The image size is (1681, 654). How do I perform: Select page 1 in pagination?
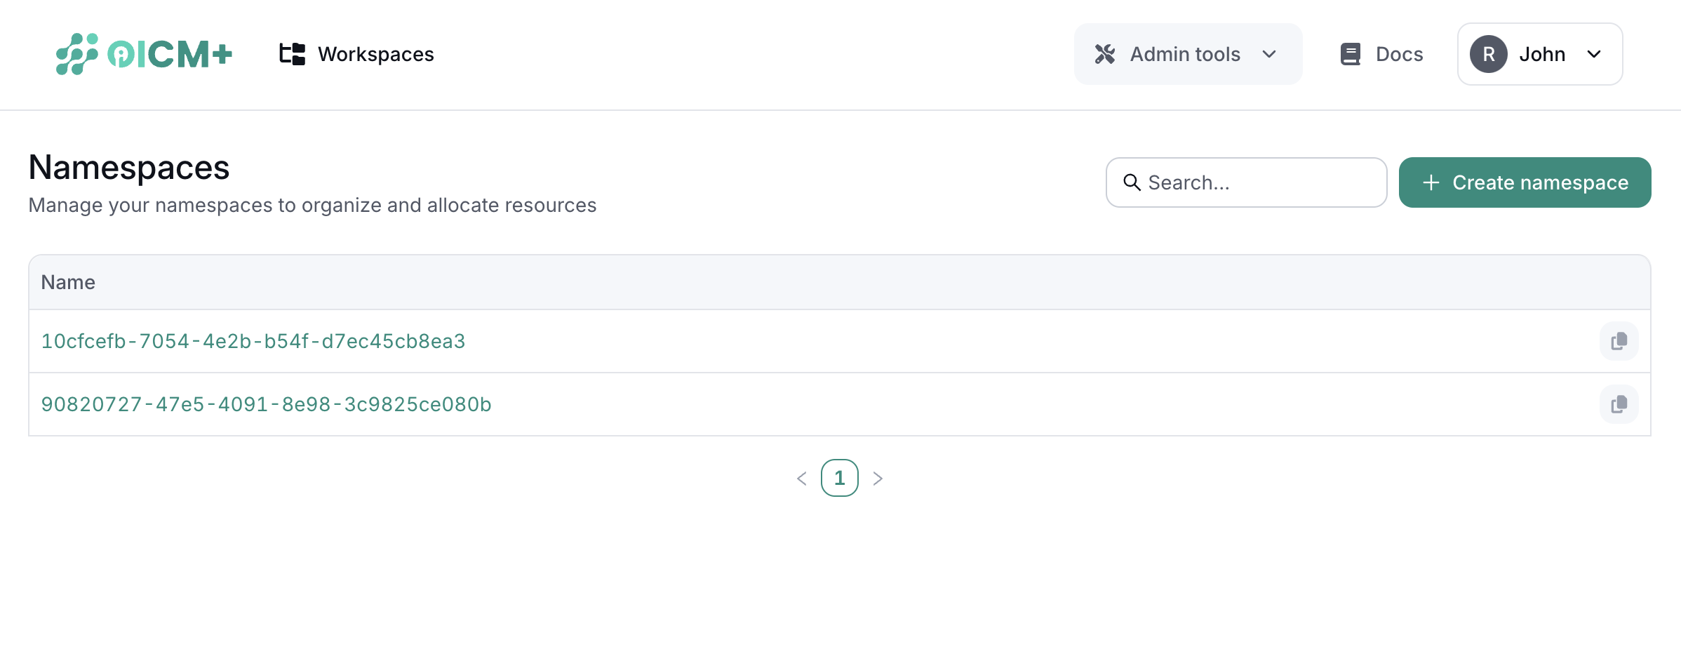click(x=840, y=477)
